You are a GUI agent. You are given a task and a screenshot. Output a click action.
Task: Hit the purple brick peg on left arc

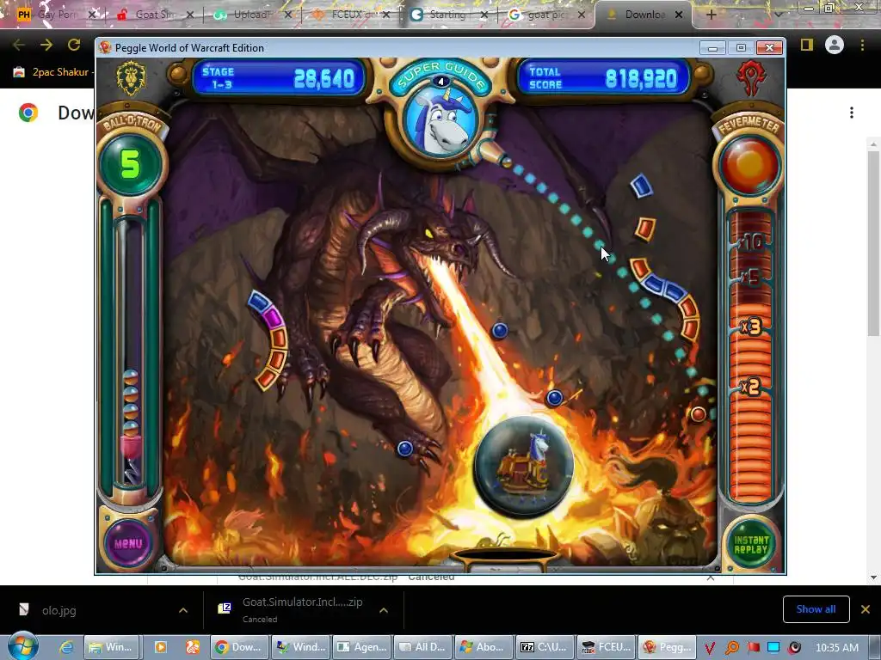click(273, 318)
